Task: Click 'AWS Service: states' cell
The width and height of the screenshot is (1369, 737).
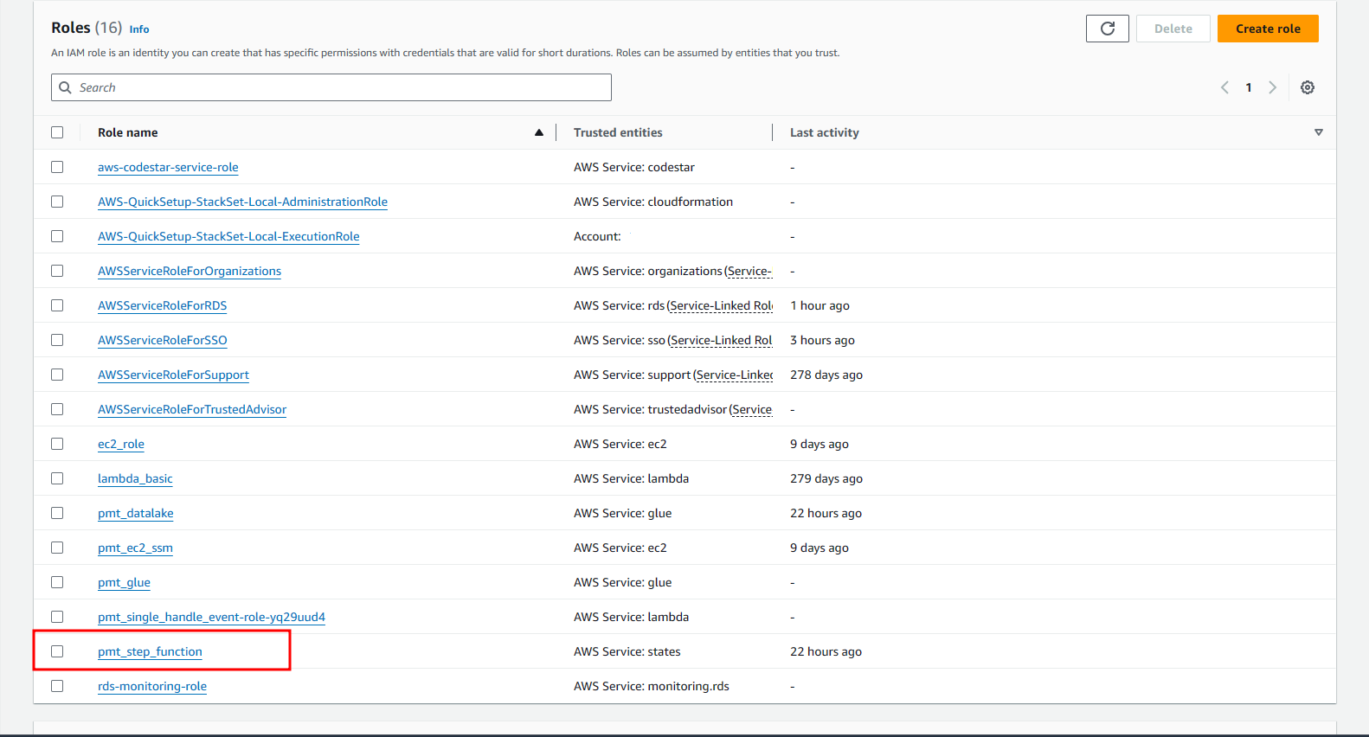Action: pos(627,651)
